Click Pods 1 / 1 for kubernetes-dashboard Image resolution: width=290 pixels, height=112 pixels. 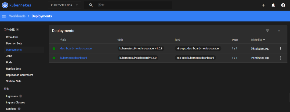click(x=234, y=58)
